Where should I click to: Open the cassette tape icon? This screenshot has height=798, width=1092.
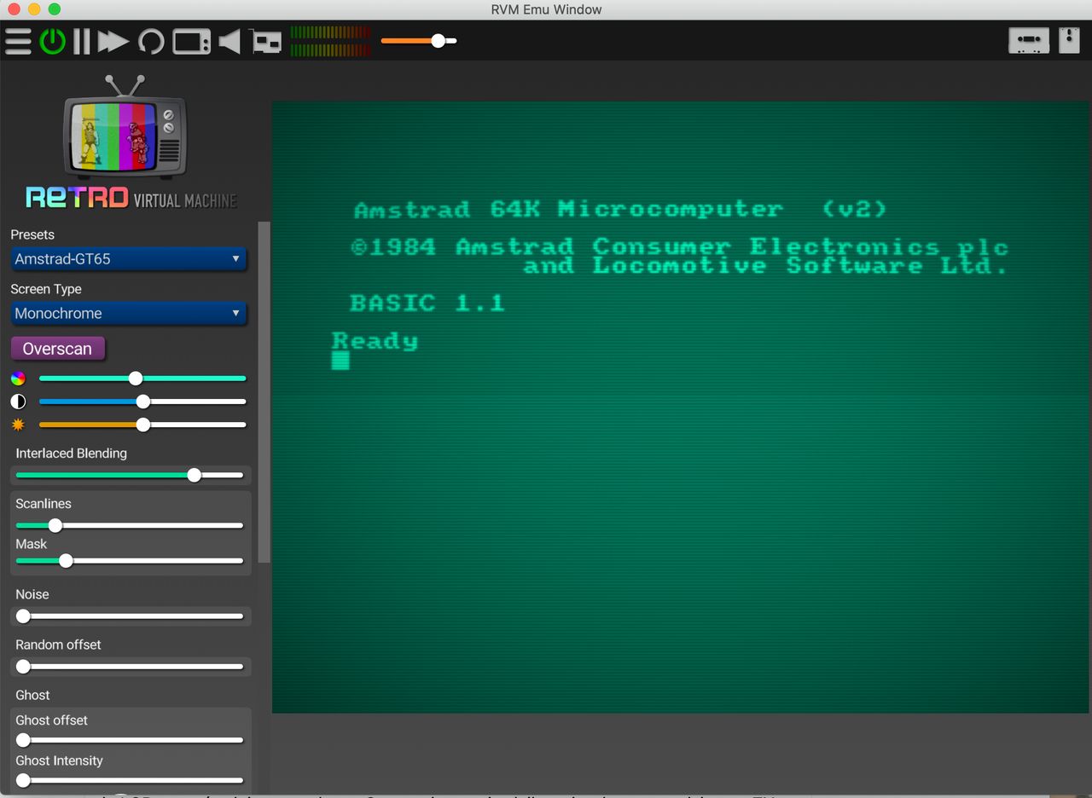pos(1029,41)
